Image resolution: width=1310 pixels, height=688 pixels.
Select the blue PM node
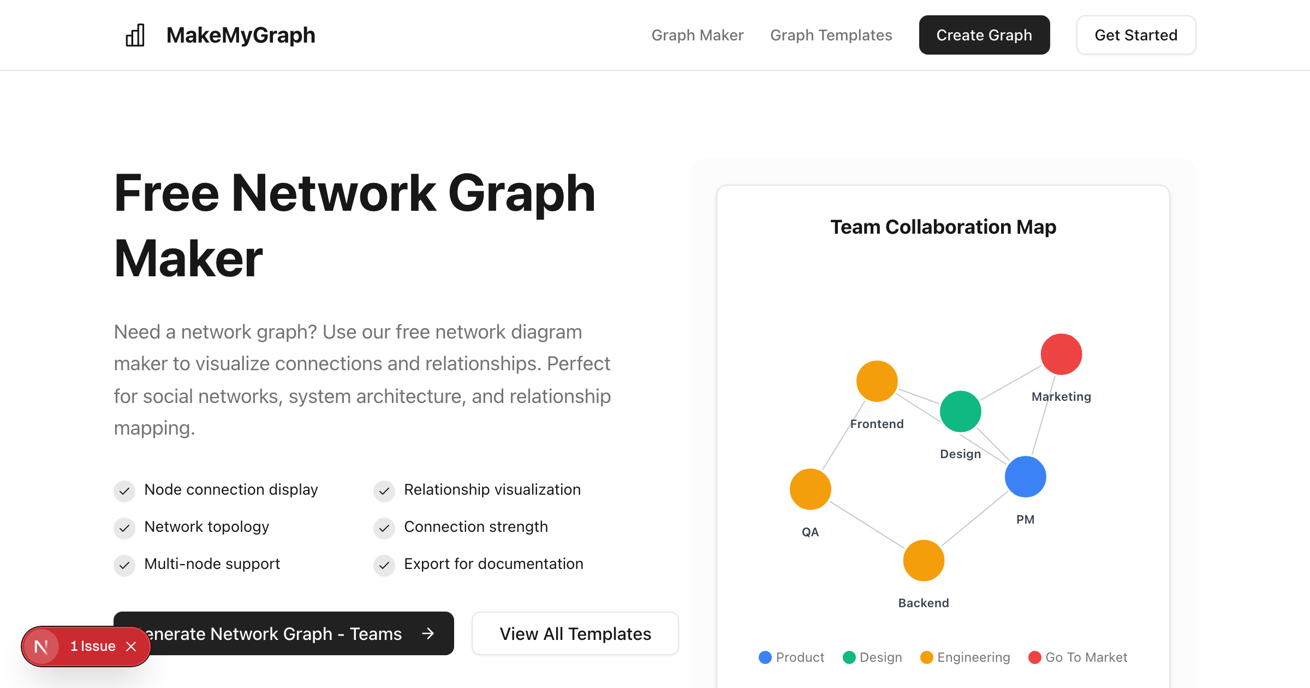pyautogui.click(x=1026, y=477)
